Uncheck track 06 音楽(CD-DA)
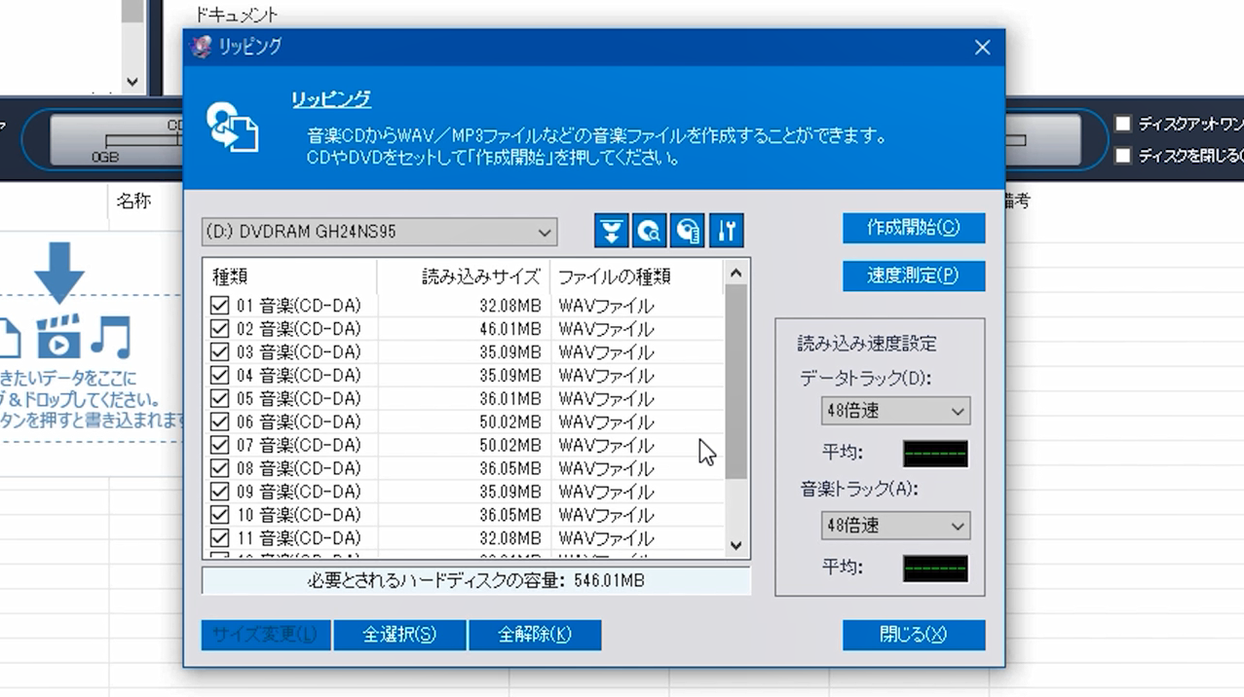This screenshot has height=697, width=1244. click(219, 422)
